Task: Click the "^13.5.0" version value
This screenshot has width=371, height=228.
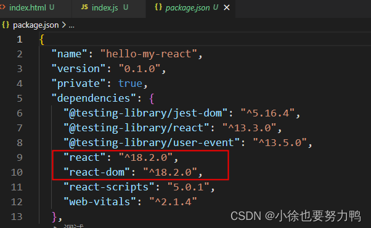Action: tap(280, 142)
